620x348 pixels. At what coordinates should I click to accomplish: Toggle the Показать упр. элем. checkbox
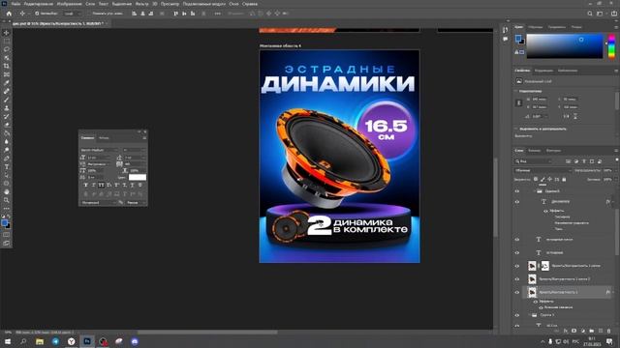[89, 14]
